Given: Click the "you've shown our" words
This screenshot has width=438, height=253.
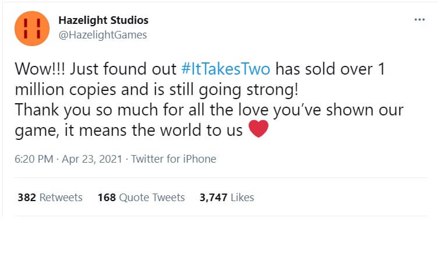Looking at the screenshot, I should [346, 110].
